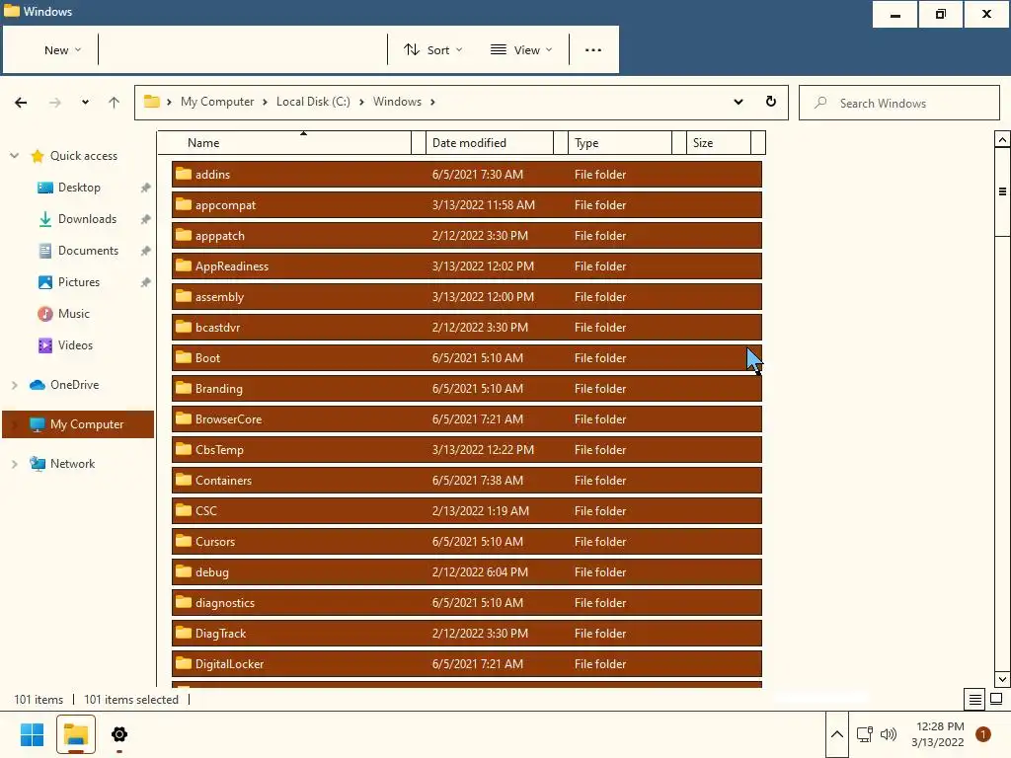
Task: Select the appcompat folder icon
Action: tap(184, 204)
